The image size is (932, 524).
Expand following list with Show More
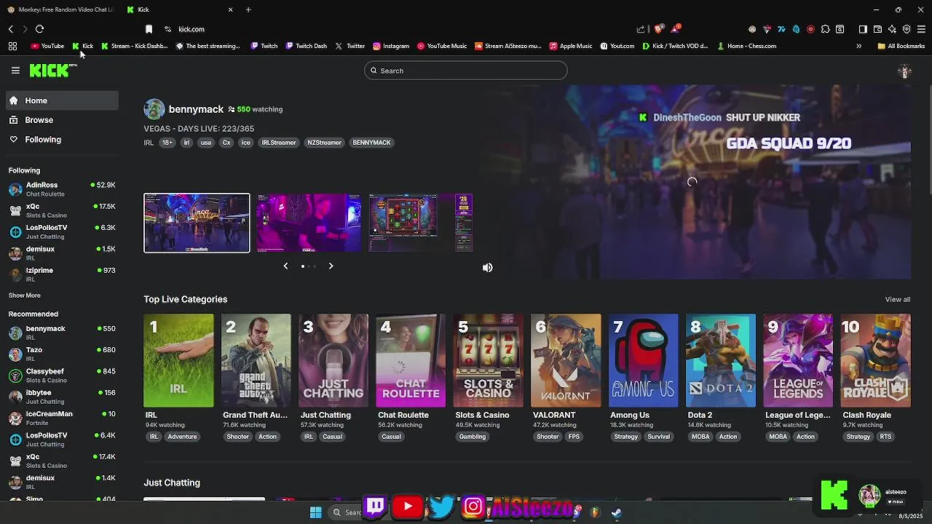point(25,295)
